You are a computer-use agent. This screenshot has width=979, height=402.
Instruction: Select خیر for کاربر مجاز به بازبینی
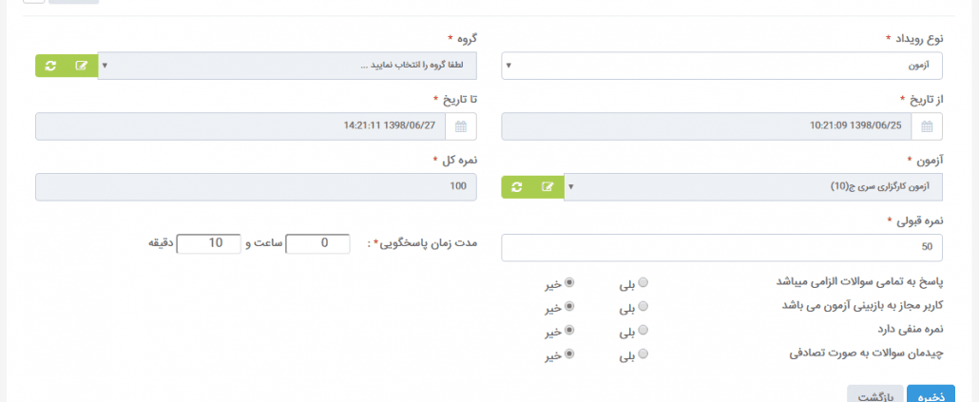click(x=568, y=307)
